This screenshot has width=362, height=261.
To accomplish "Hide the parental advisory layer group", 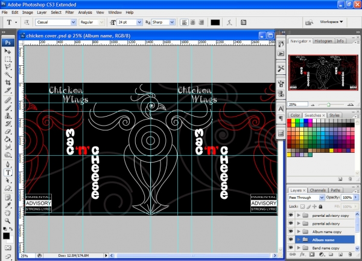I will click(x=291, y=224).
